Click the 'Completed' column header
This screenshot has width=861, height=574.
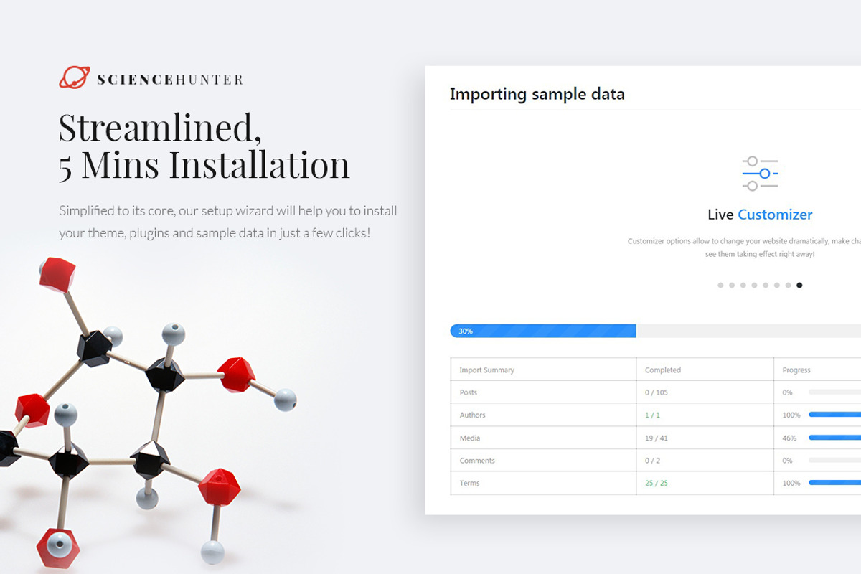click(x=663, y=370)
